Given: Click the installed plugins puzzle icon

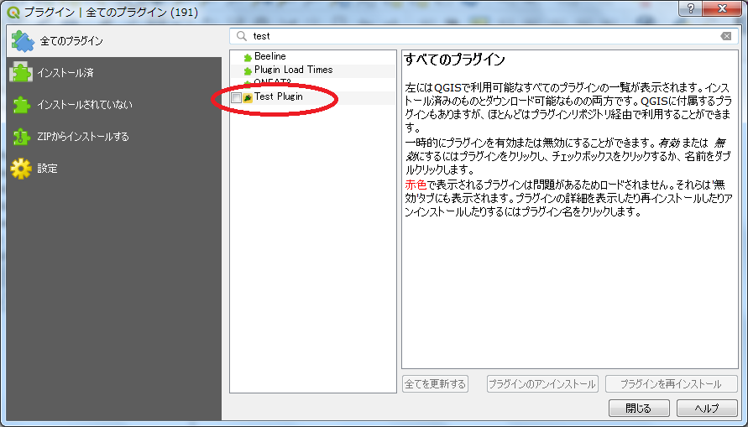Looking at the screenshot, I should (21, 73).
